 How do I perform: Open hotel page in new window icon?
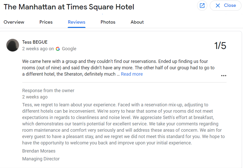click(x=202, y=6)
